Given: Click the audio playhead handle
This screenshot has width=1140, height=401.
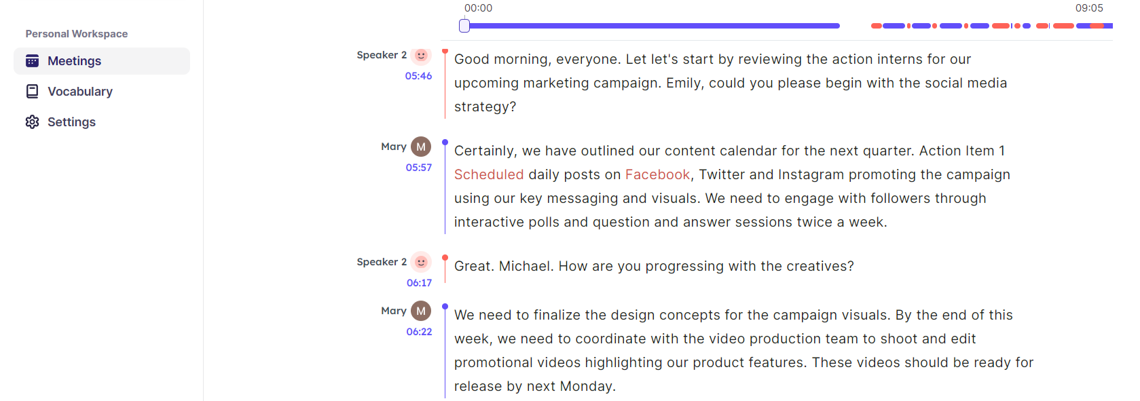Looking at the screenshot, I should 464,26.
